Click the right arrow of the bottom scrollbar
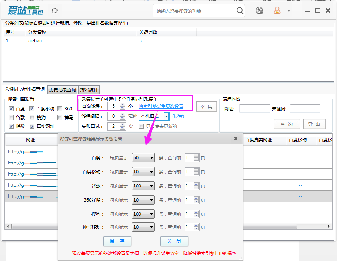337x261 pixels. click(x=329, y=226)
